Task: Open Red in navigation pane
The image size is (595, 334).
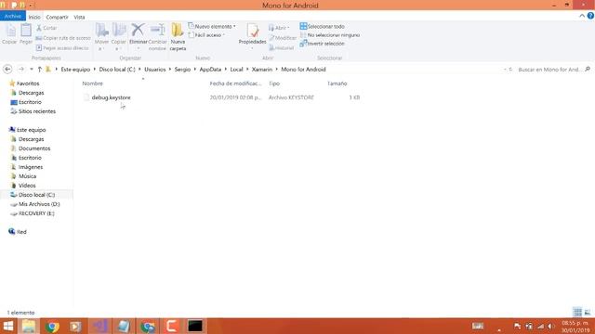Action: point(21,232)
